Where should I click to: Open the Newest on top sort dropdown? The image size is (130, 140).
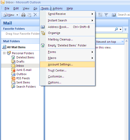[x=122, y=41]
